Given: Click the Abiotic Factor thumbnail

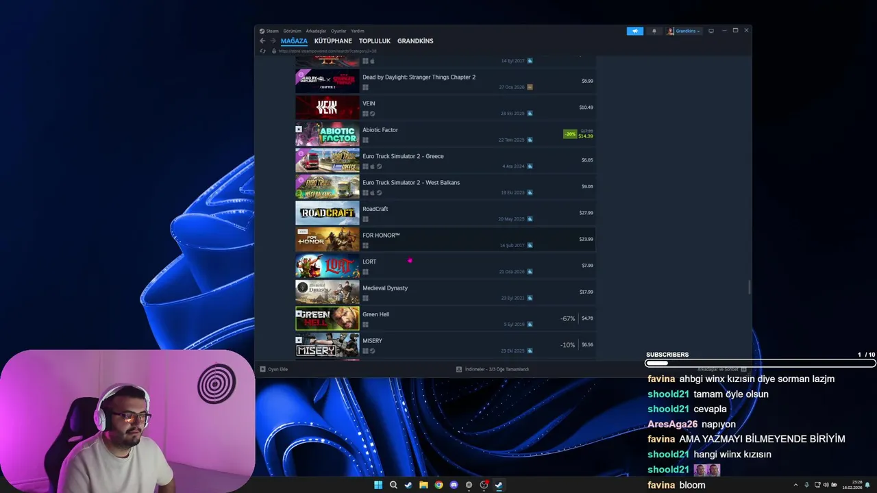Looking at the screenshot, I should click(x=327, y=134).
